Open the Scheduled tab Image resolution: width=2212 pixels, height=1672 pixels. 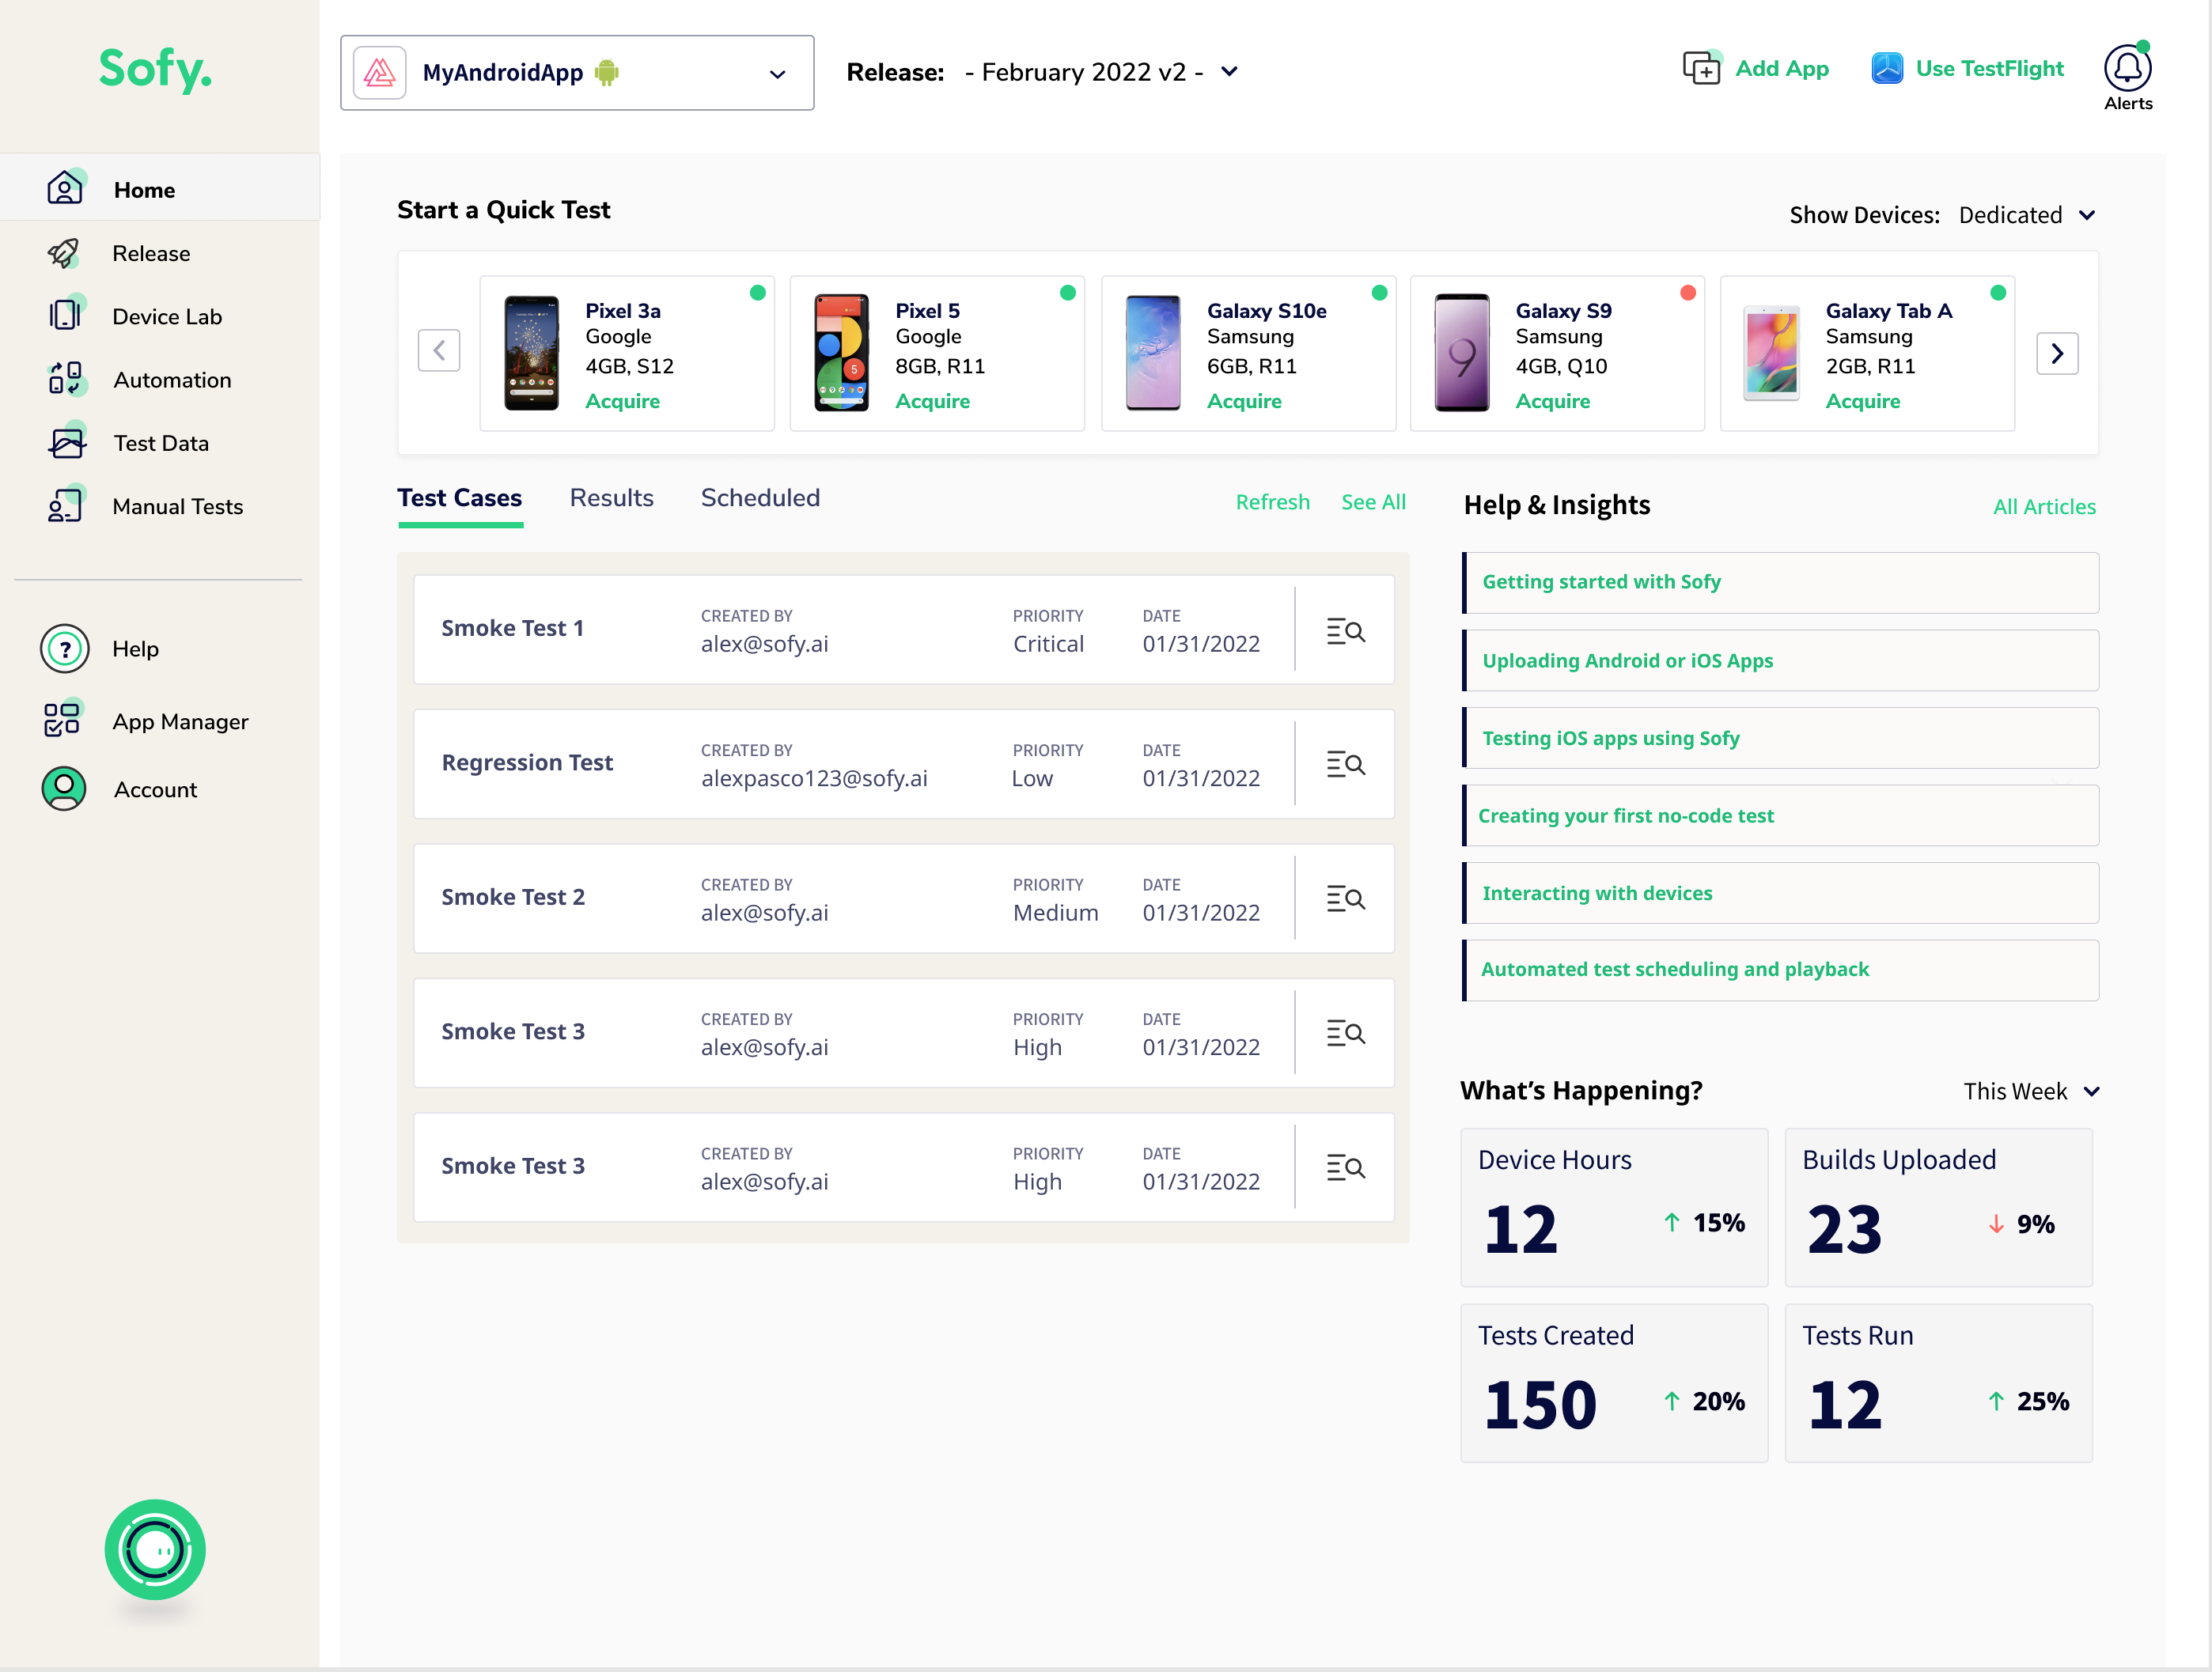coord(760,498)
